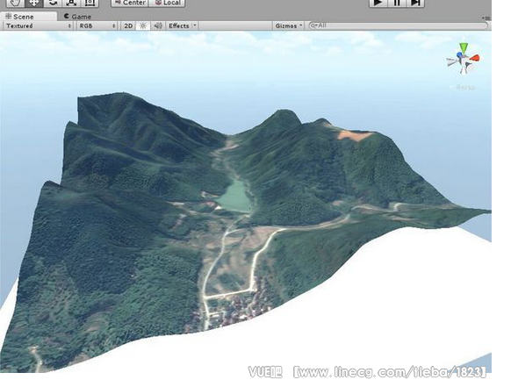This screenshot has height=387, width=511.
Task: Click the blue Z axis gizmo cone
Action: (x=459, y=54)
